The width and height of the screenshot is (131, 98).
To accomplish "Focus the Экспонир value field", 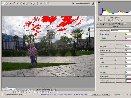I will coord(128,47).
